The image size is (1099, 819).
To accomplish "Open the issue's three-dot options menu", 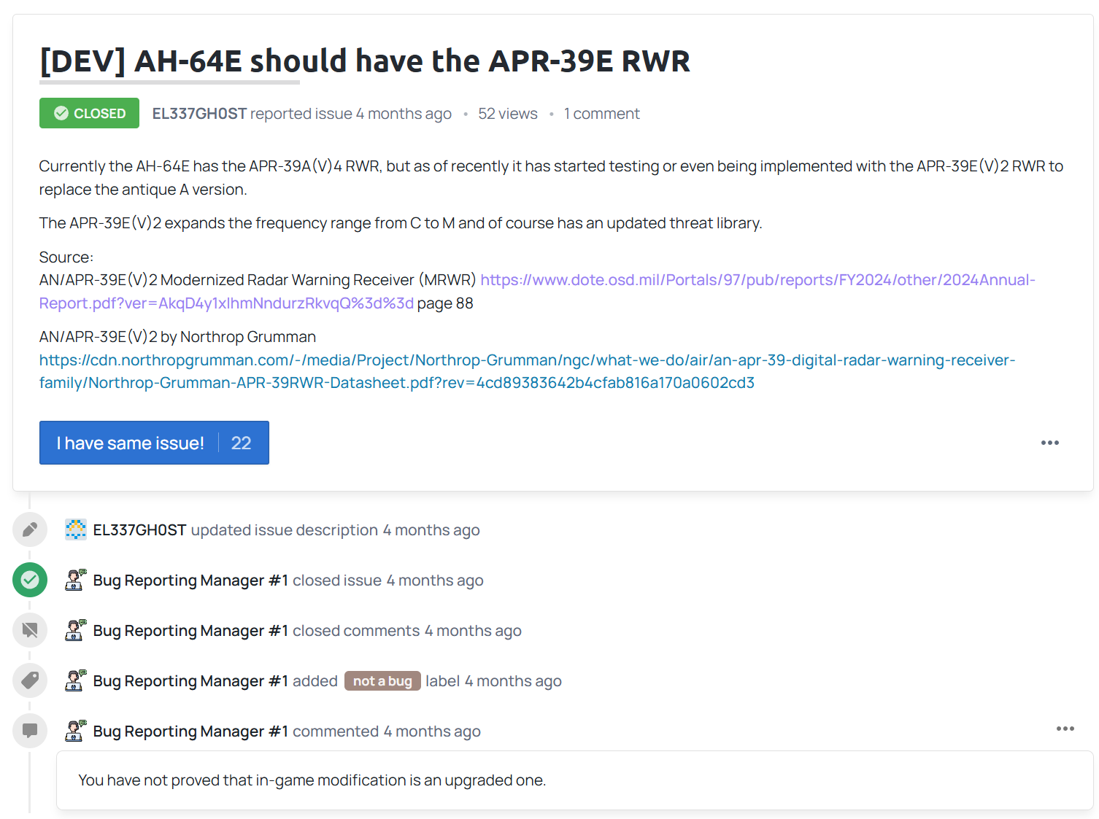I will click(1049, 443).
